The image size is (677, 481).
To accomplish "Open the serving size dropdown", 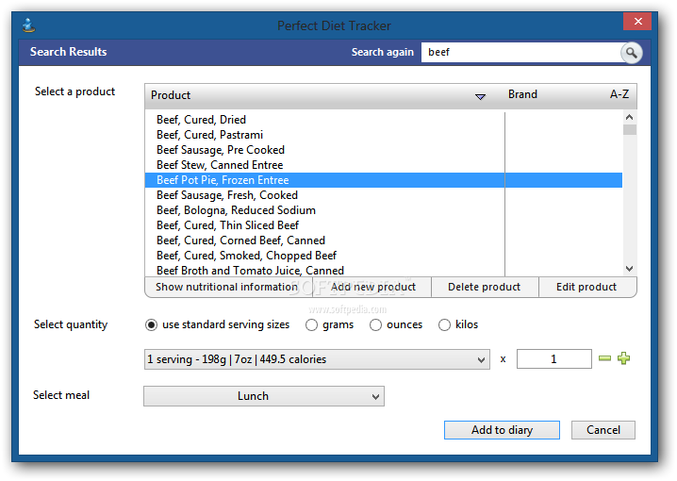I will coord(317,359).
